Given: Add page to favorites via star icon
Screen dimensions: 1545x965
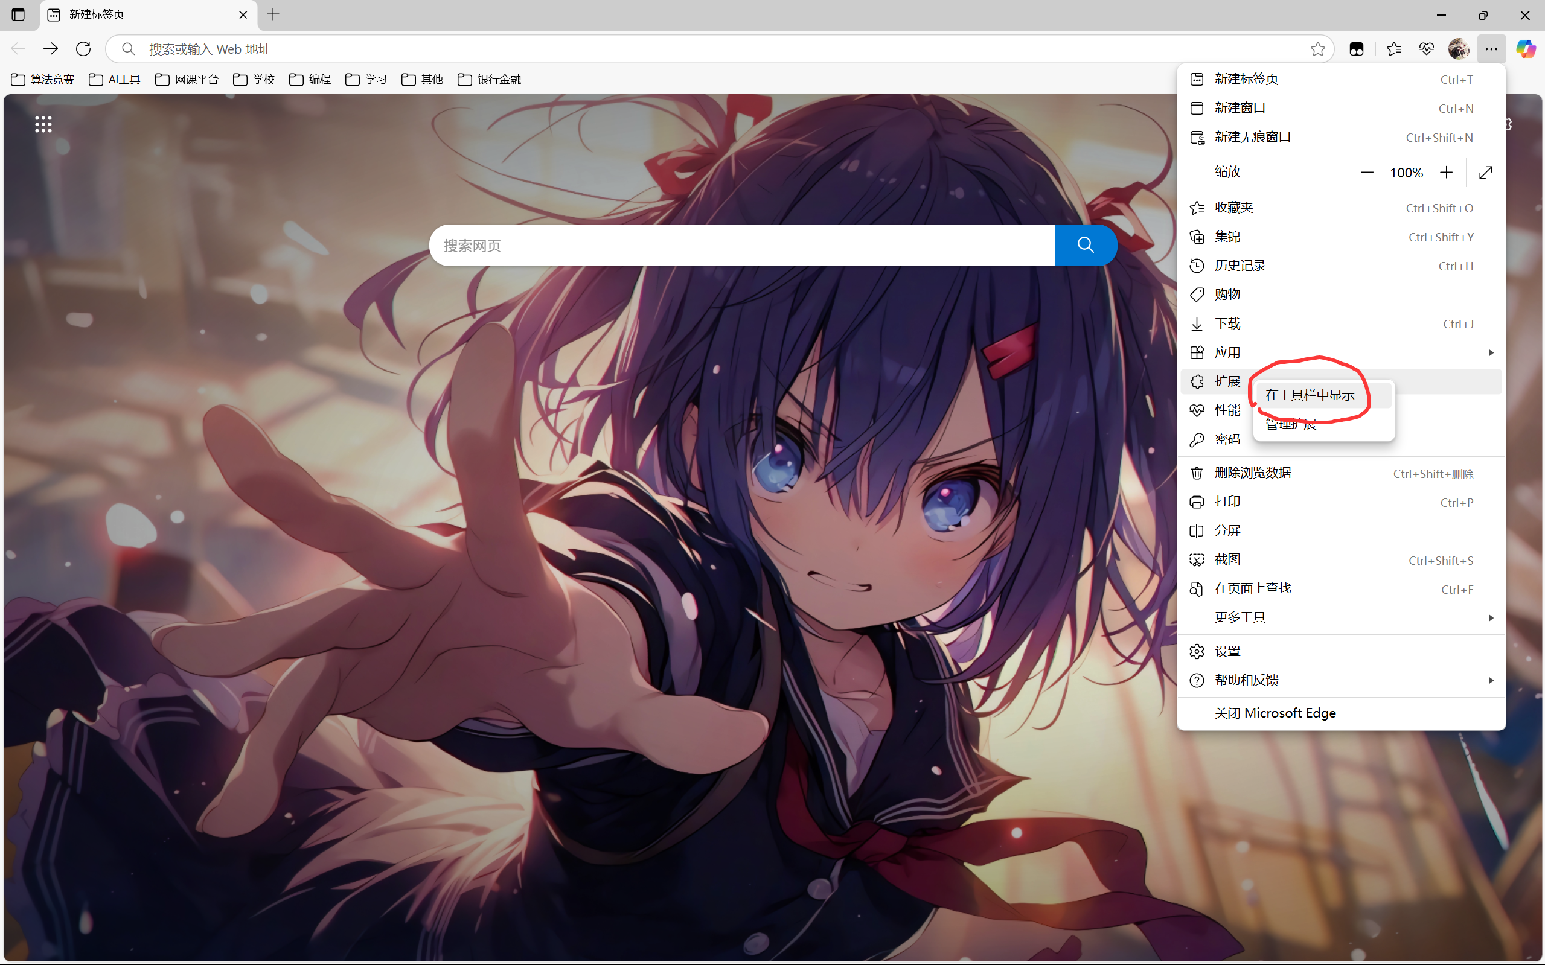Looking at the screenshot, I should point(1317,49).
